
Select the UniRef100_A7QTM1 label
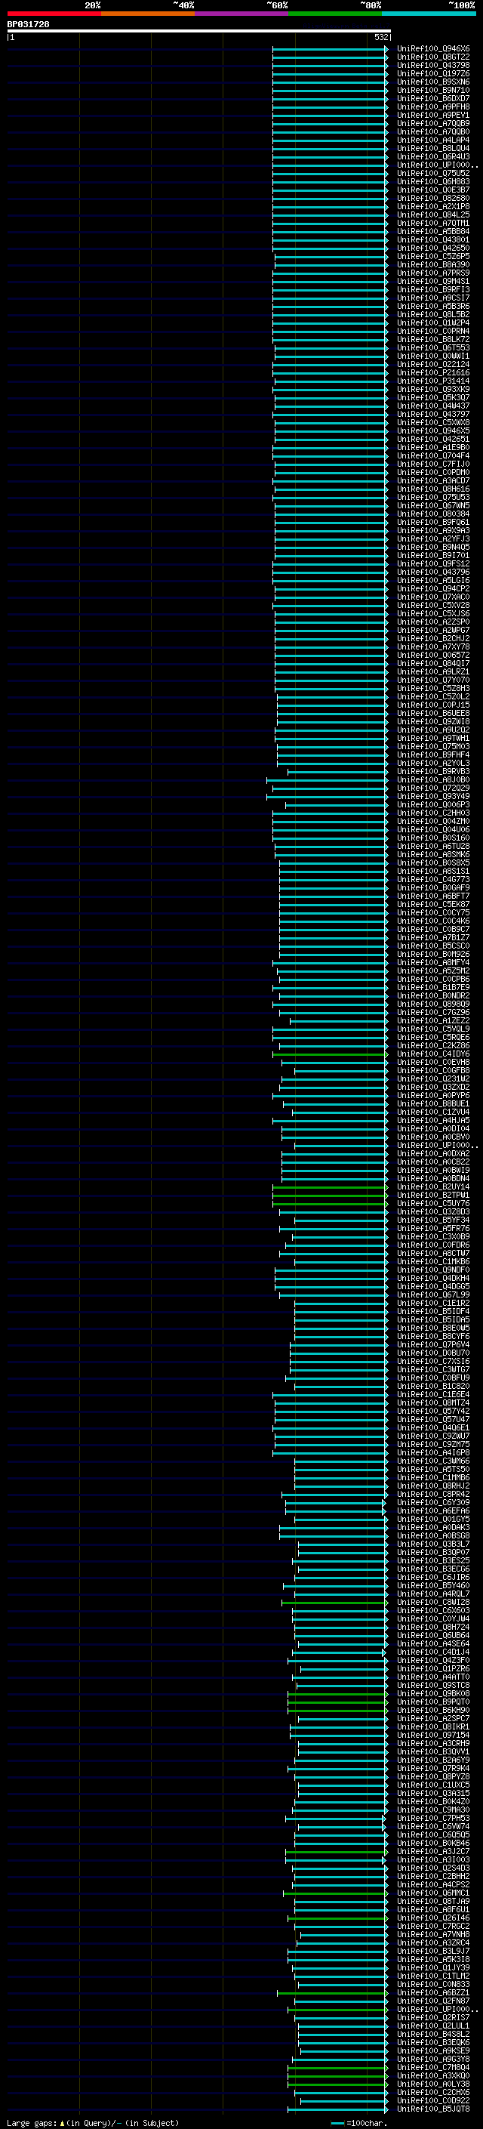pyautogui.click(x=433, y=223)
